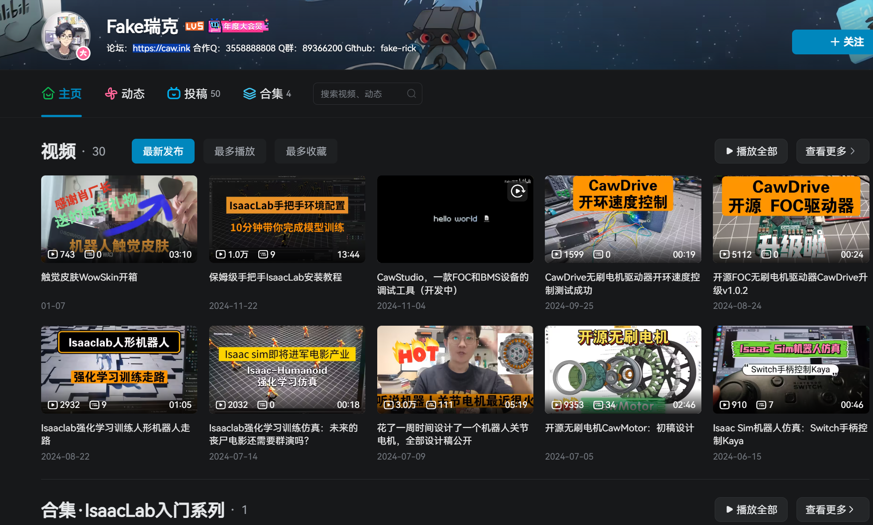Click title CawStudio，一款FOC和BMS设备的调试工具

point(453,284)
